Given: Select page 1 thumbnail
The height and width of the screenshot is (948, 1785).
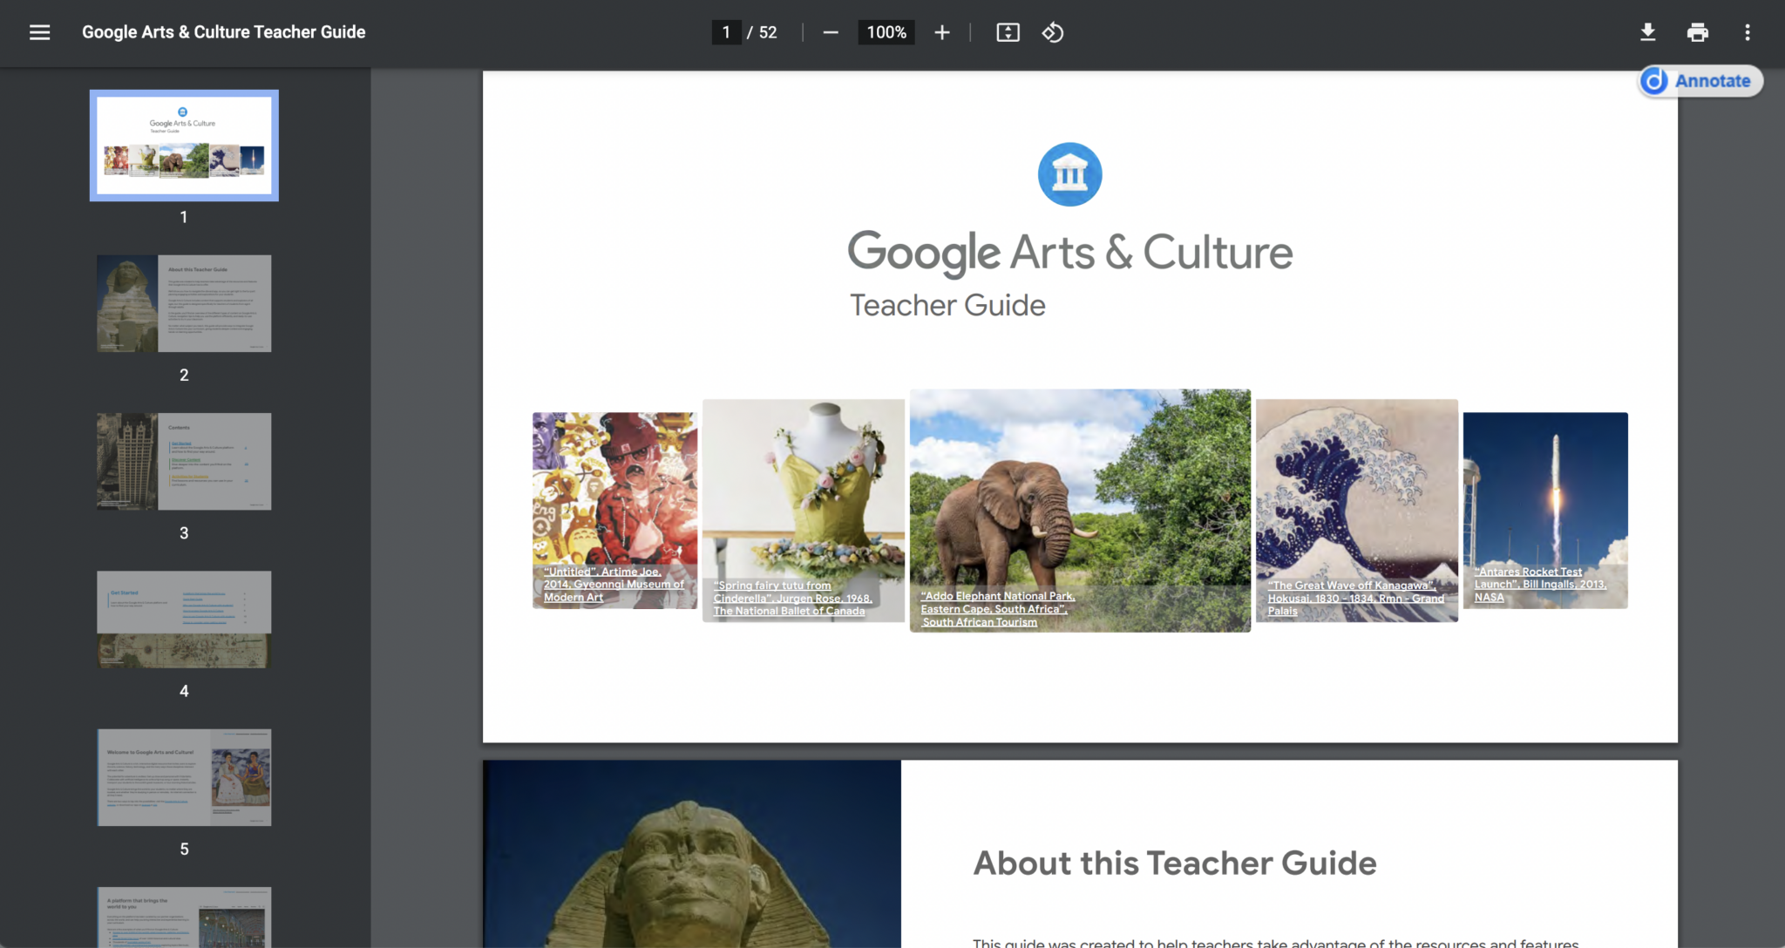Looking at the screenshot, I should pyautogui.click(x=184, y=146).
